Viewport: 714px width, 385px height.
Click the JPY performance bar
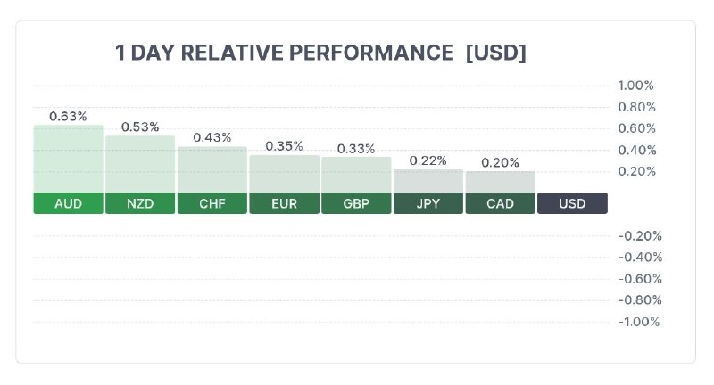coord(428,181)
